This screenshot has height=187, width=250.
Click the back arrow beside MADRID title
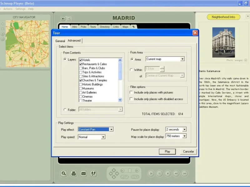[x=63, y=19]
